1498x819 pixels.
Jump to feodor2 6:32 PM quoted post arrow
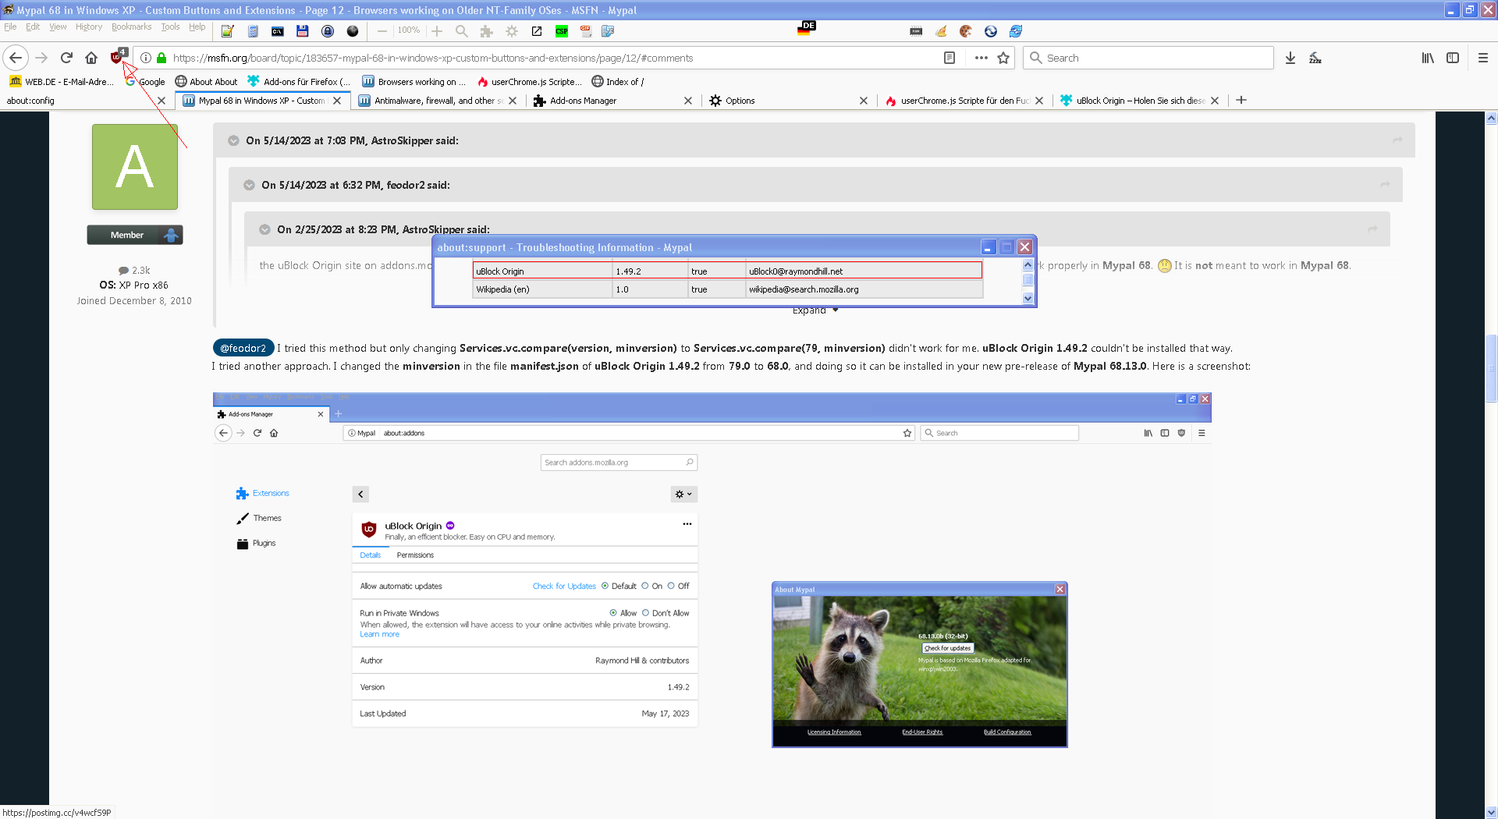pos(1385,185)
